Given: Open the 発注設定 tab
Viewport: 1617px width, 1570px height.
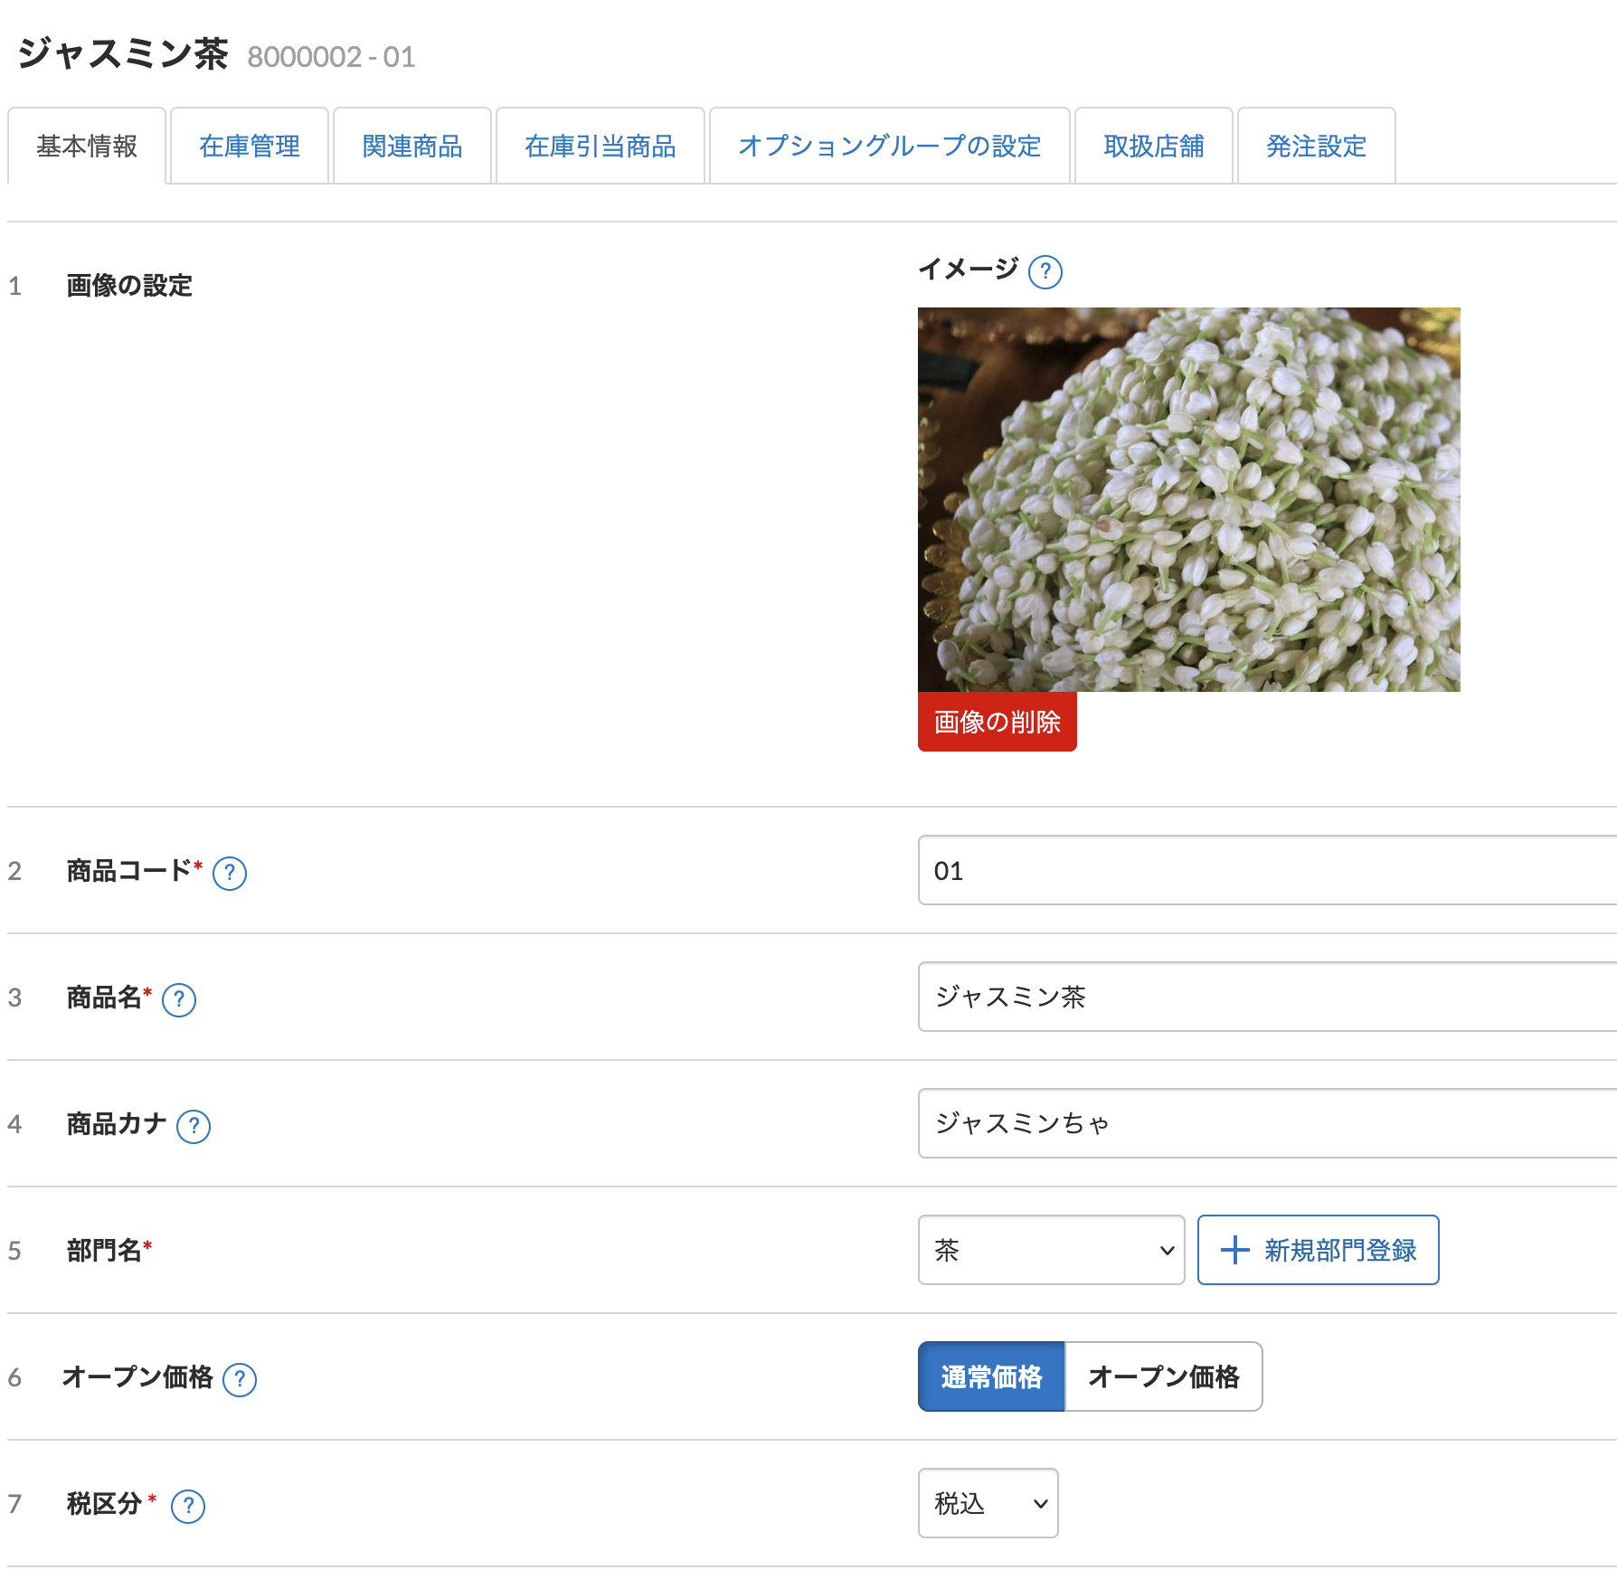Looking at the screenshot, I should 1317,146.
